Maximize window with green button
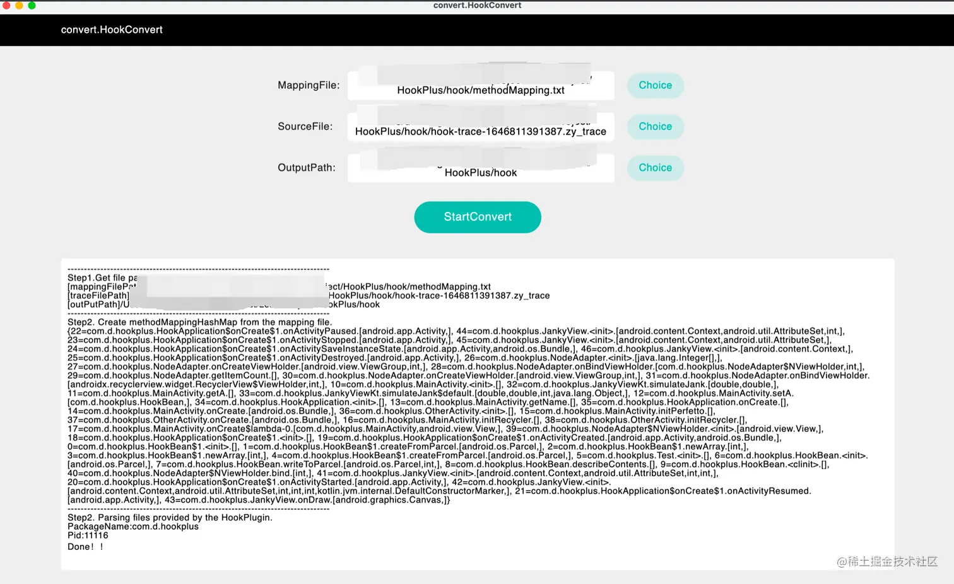The width and height of the screenshot is (954, 584). coord(32,5)
